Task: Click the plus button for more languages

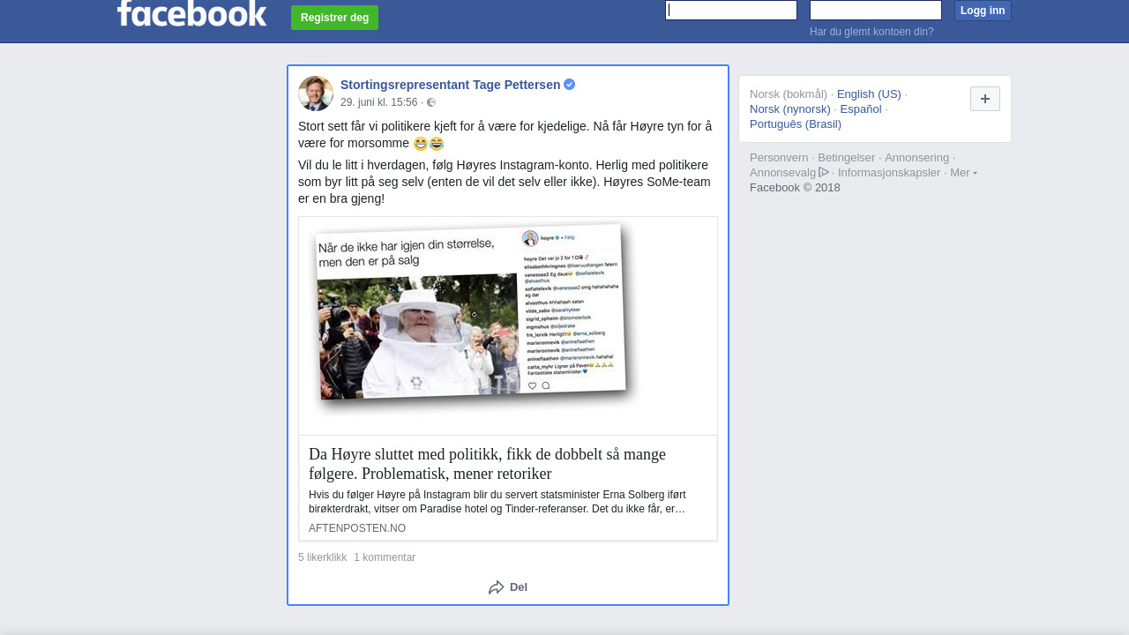Action: (985, 99)
